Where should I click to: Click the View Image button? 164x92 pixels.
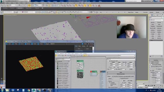pyautogui.click(x=130, y=80)
